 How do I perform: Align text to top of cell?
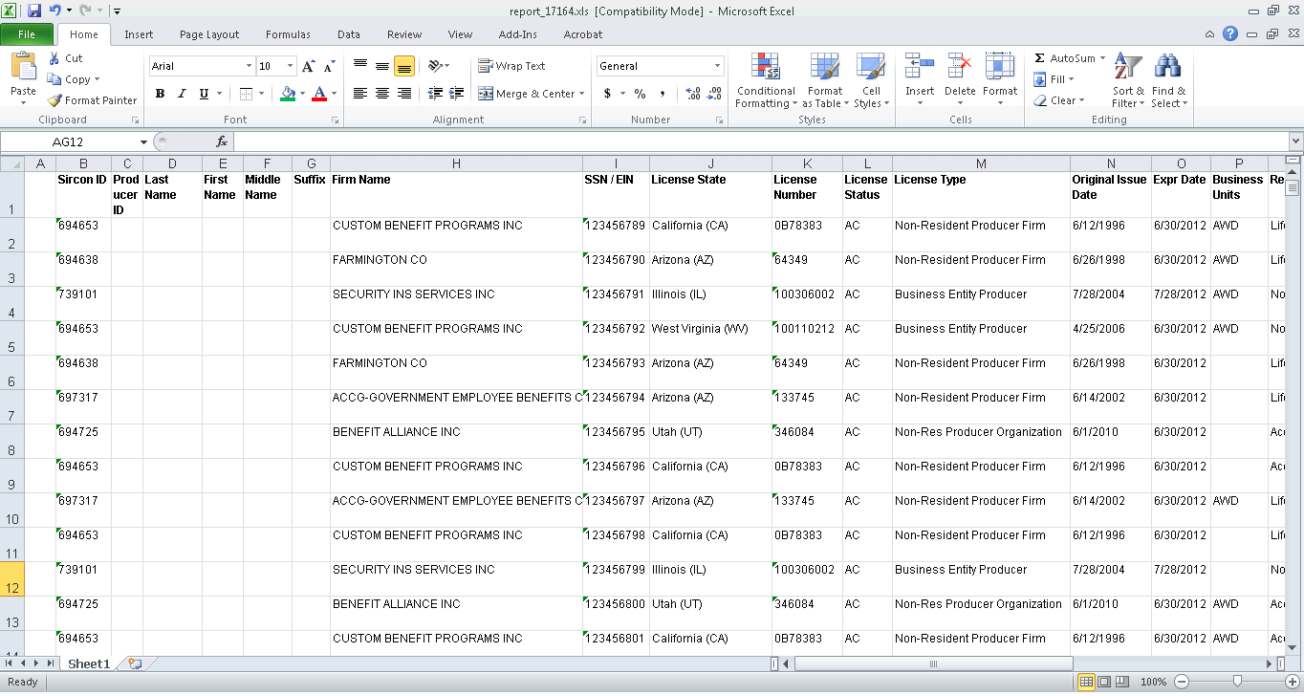tap(360, 66)
